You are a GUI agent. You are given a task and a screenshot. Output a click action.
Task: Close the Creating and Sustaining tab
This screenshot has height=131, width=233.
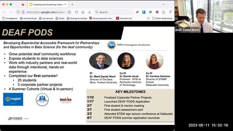(x=66, y=4)
